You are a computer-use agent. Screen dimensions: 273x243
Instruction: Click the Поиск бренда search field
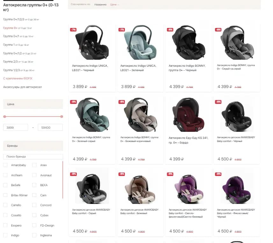pos(33,157)
